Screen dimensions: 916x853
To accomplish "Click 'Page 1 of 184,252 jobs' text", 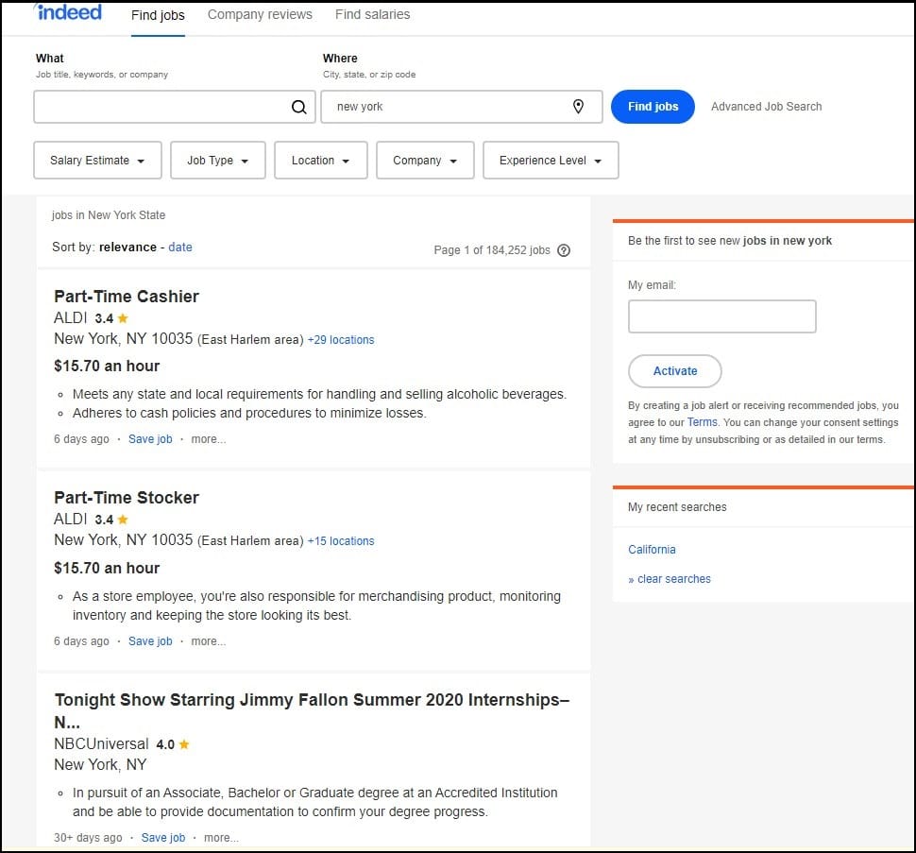I will (x=492, y=250).
